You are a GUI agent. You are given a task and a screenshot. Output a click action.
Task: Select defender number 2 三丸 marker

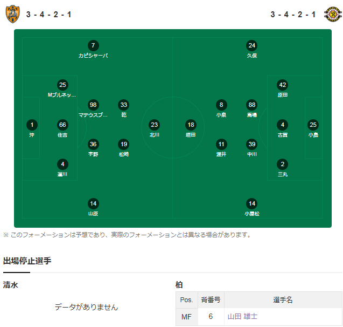point(282,165)
